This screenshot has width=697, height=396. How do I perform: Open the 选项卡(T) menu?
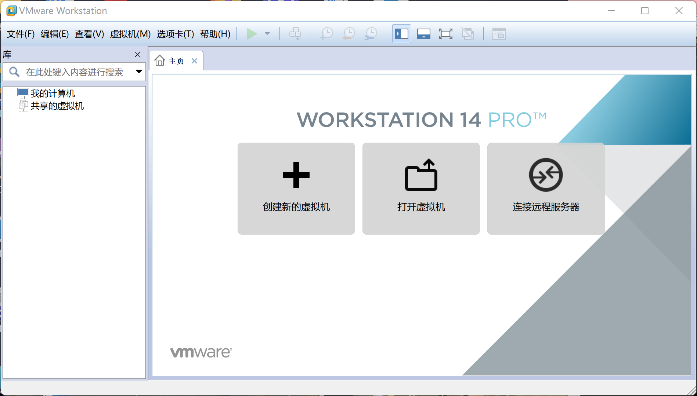click(175, 34)
